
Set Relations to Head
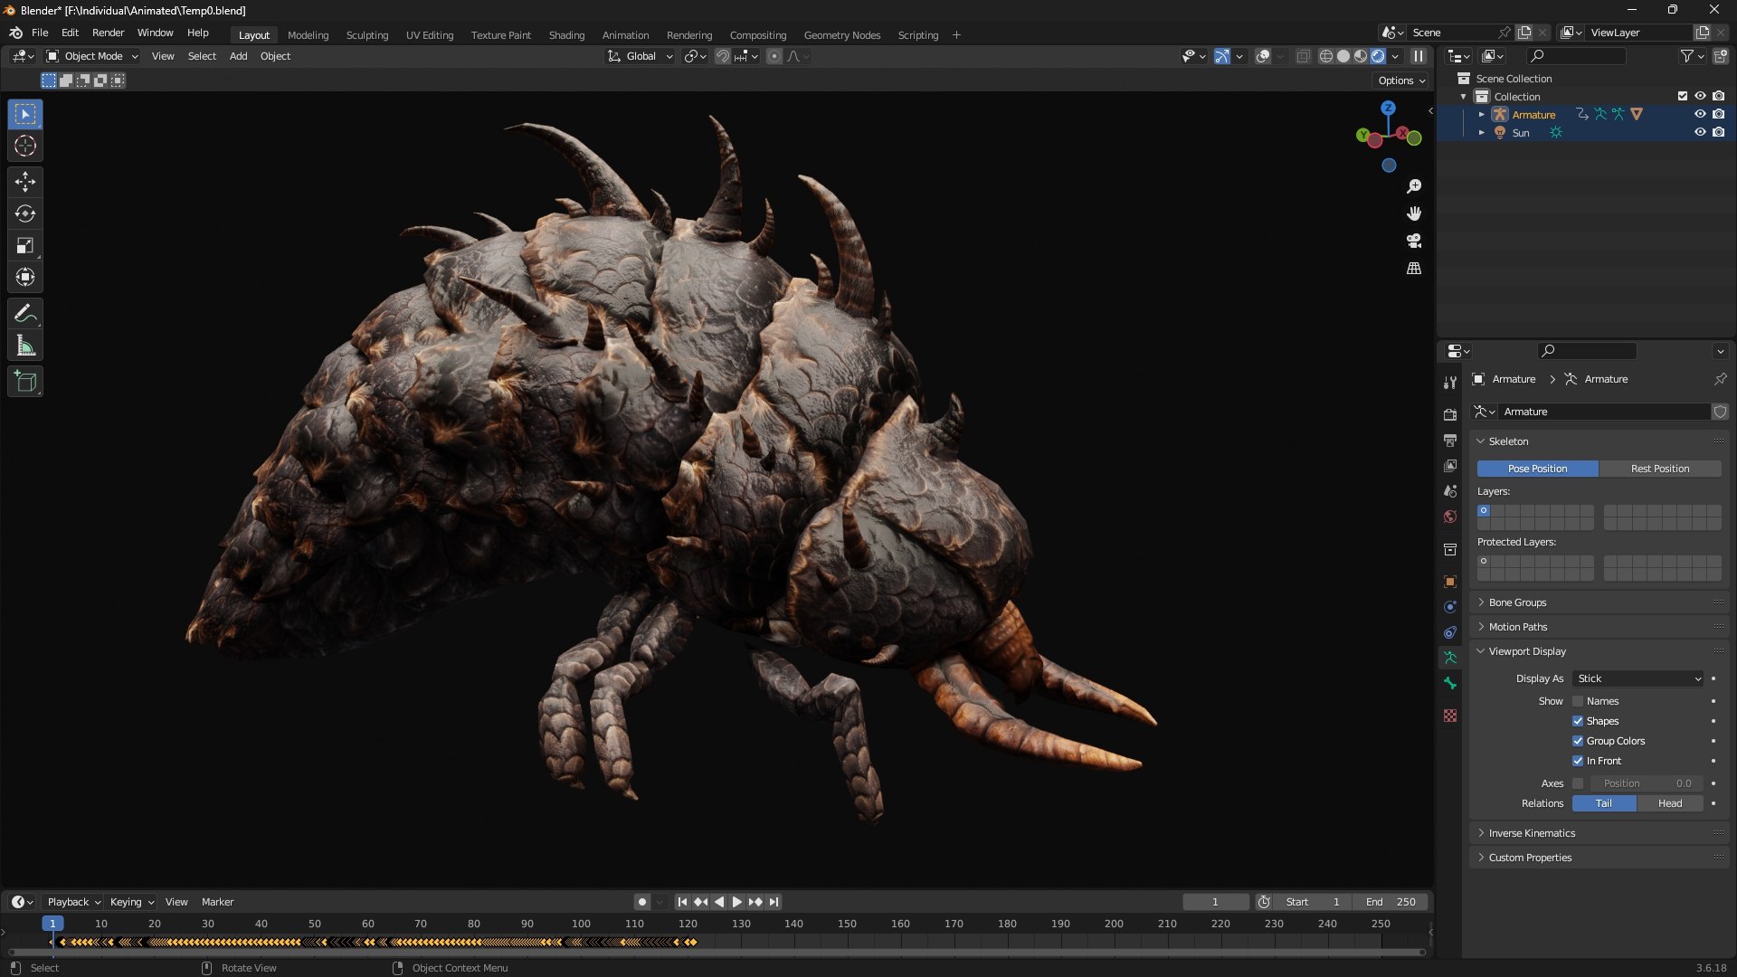(x=1670, y=803)
